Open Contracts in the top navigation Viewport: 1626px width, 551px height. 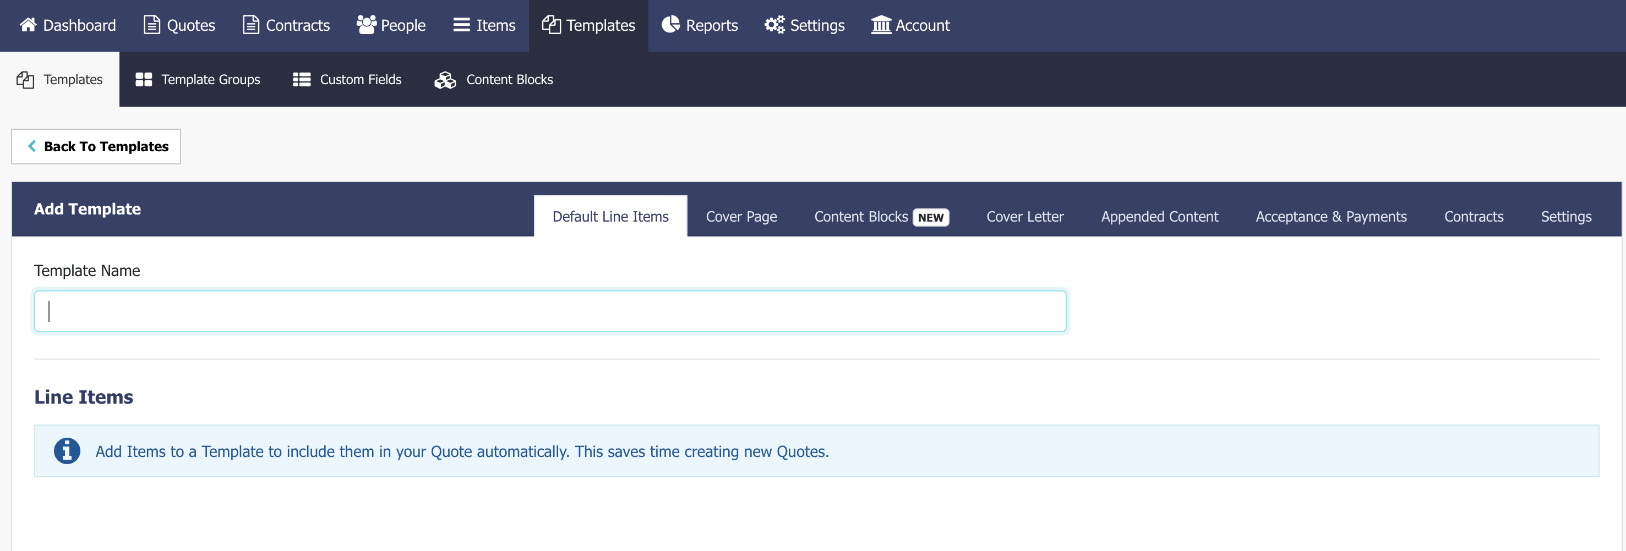286,25
